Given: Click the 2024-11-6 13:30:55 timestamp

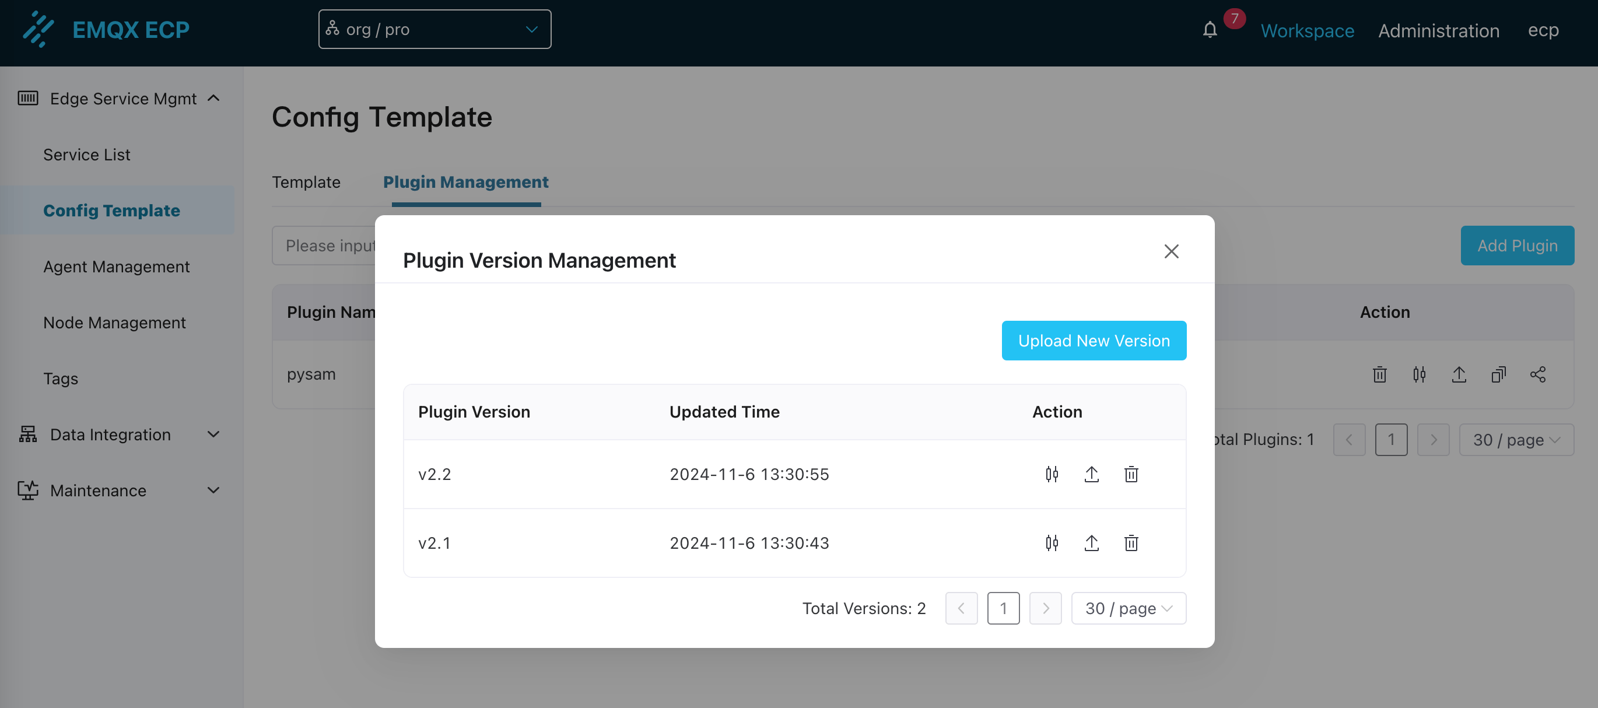Looking at the screenshot, I should (x=749, y=474).
